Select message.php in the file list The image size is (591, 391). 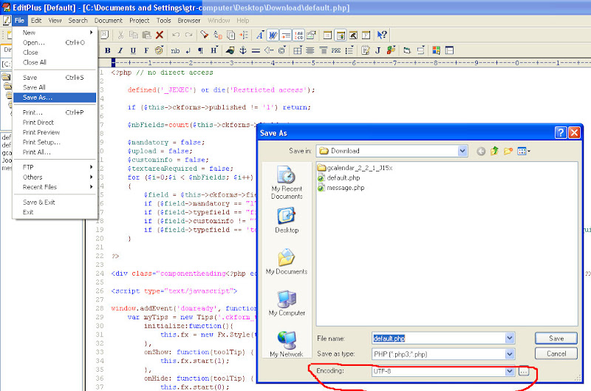point(341,188)
